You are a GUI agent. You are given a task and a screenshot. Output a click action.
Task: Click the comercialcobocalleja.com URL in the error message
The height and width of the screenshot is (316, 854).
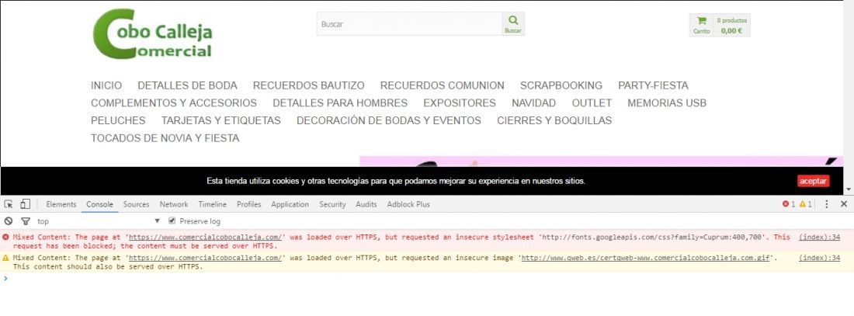click(x=206, y=237)
